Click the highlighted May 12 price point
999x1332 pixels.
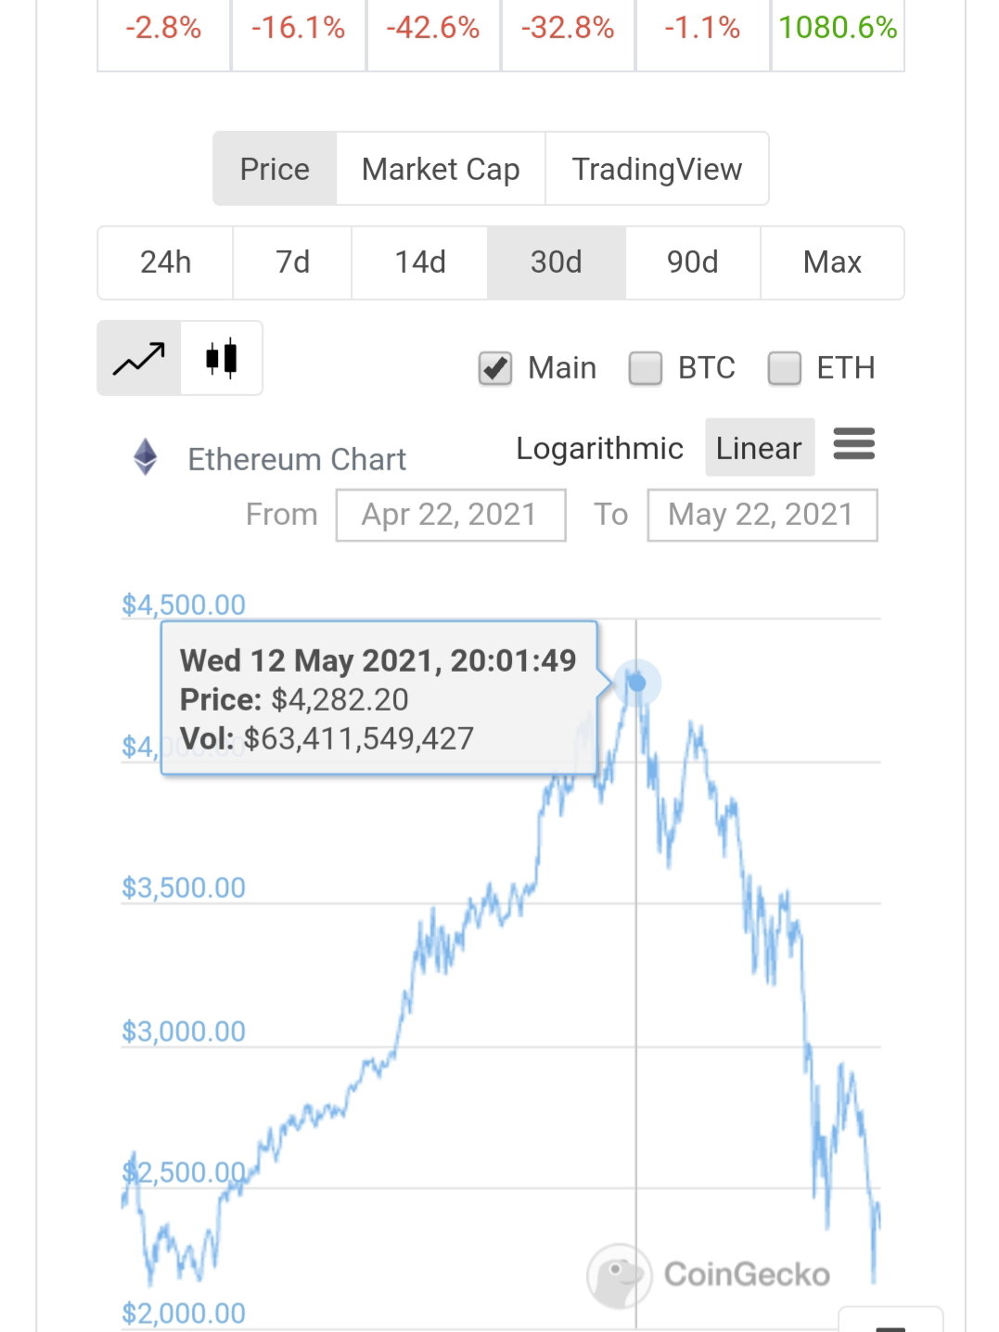click(x=636, y=684)
